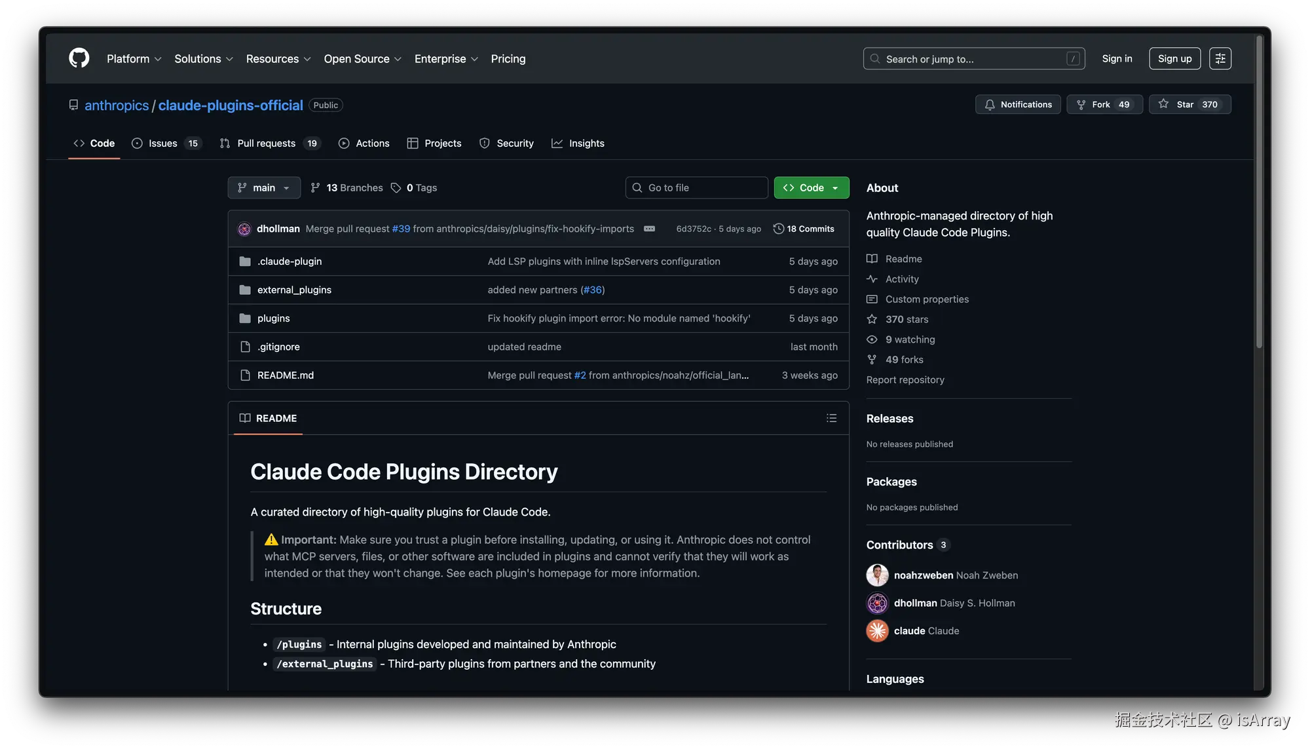Open the main branch selector dropdown
The width and height of the screenshot is (1310, 749).
click(x=264, y=188)
